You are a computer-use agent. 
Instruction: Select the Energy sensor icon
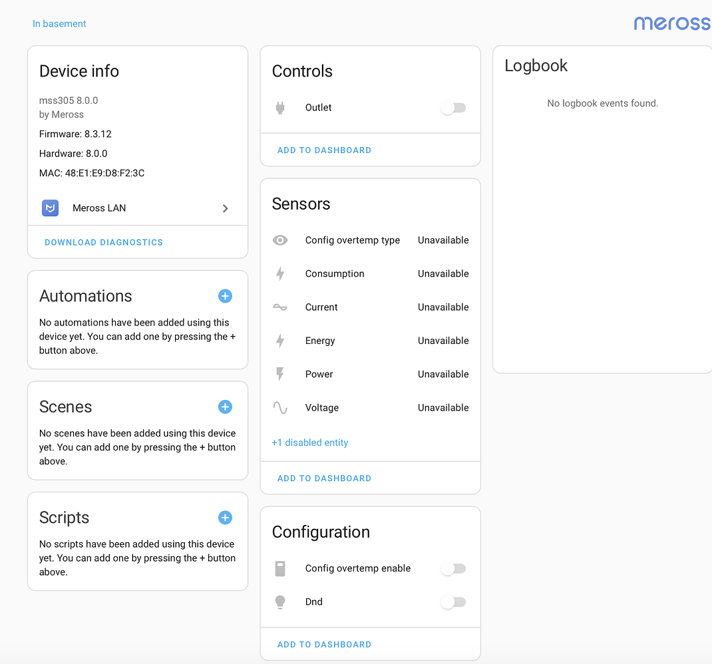280,341
